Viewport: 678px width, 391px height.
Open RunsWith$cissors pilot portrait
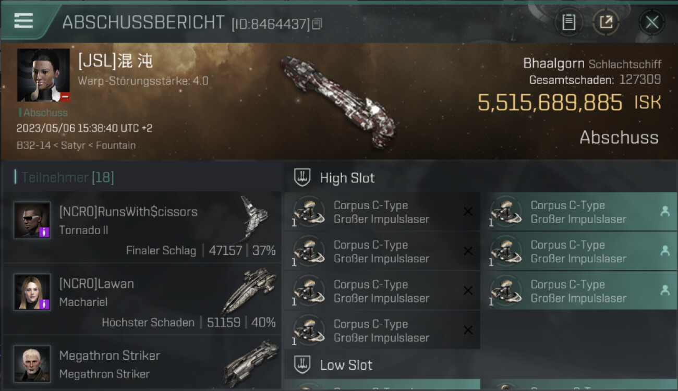pos(32,220)
